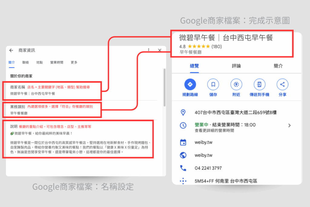
Task: Open the three-dot overflow menu
Action: click(x=149, y=50)
